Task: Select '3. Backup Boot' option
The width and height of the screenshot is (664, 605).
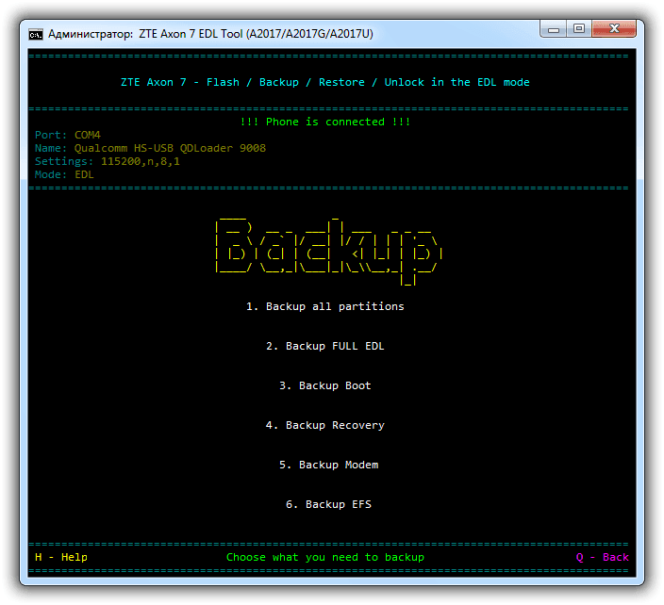Action: (x=324, y=385)
